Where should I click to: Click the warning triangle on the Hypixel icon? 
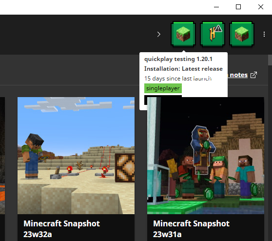click(x=218, y=28)
